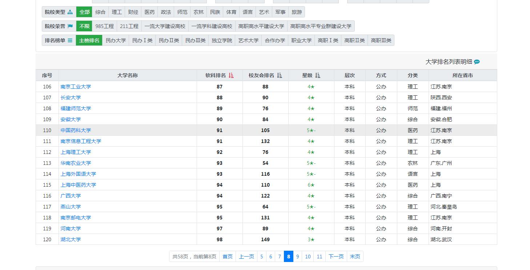Switch to 独立学院 ranking list
Screen dimensions: 530x270
(x=222, y=40)
